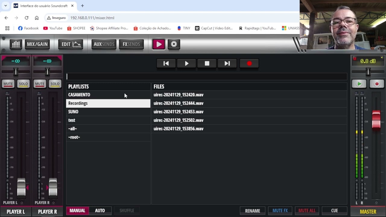
Task: Select the PLAYER R channel label
Action: coord(47,212)
